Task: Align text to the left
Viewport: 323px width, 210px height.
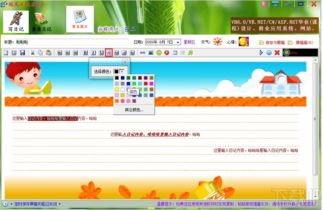Action: (x=59, y=53)
